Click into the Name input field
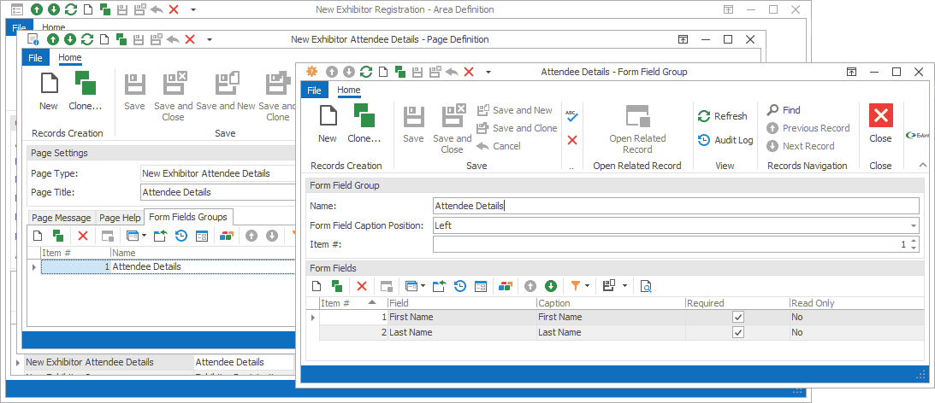The height and width of the screenshot is (403, 935). click(676, 206)
